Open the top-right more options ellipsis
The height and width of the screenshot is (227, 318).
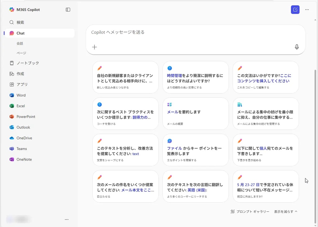(x=307, y=10)
